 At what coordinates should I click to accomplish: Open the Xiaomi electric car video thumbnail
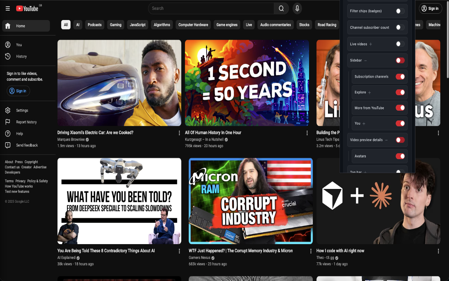pyautogui.click(x=119, y=83)
